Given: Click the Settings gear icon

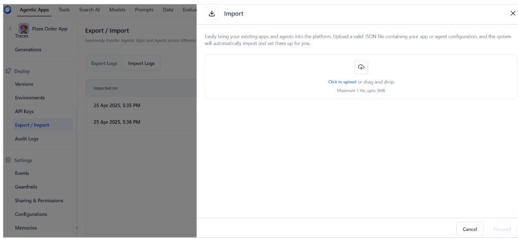Looking at the screenshot, I should pos(8,160).
